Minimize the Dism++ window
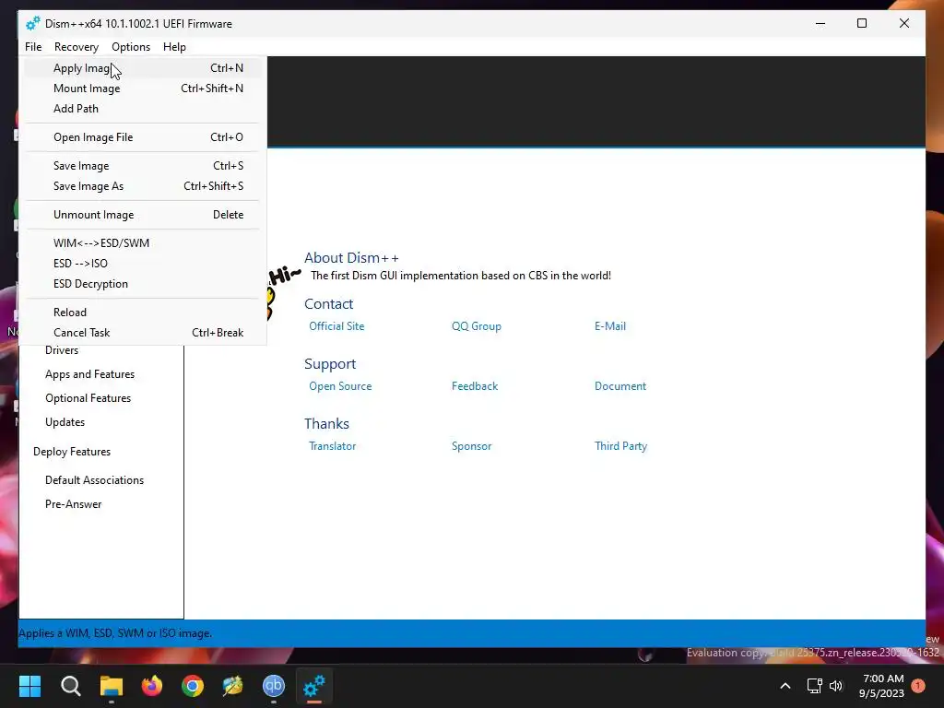 tap(820, 23)
